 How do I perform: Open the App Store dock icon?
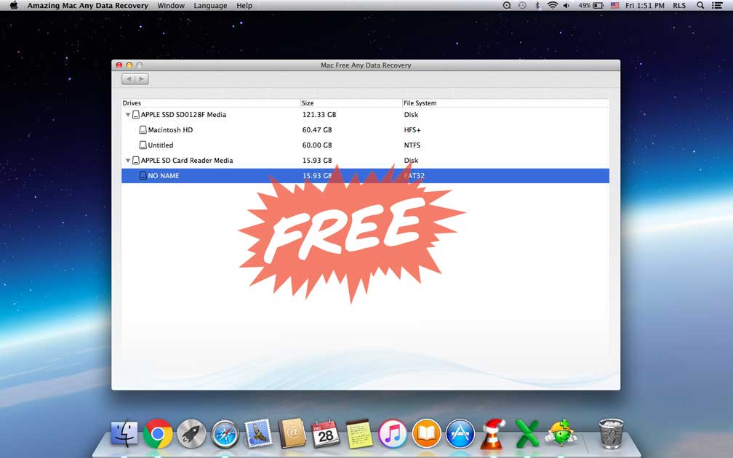(x=460, y=434)
